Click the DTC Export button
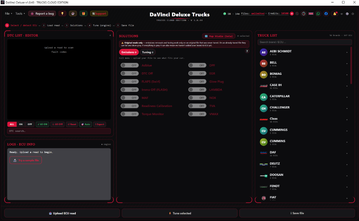The width and height of the screenshot is (359, 221). coord(100,124)
